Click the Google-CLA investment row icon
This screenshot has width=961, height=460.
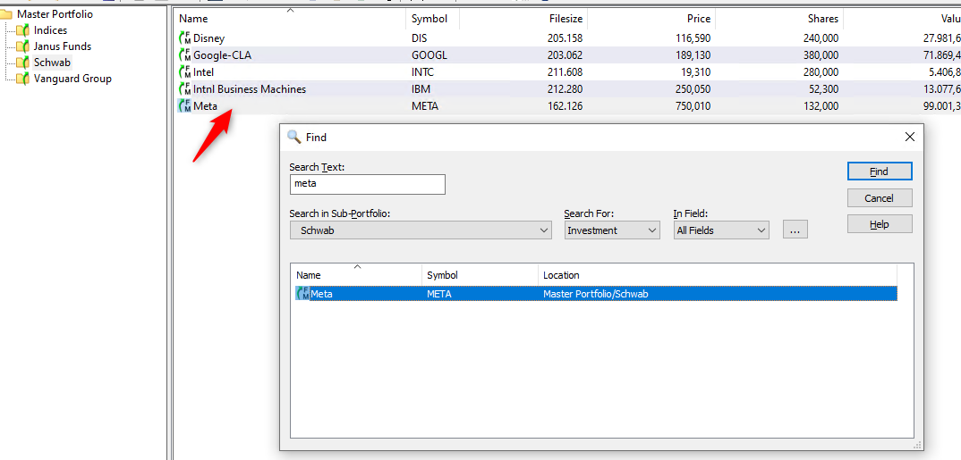(x=184, y=55)
